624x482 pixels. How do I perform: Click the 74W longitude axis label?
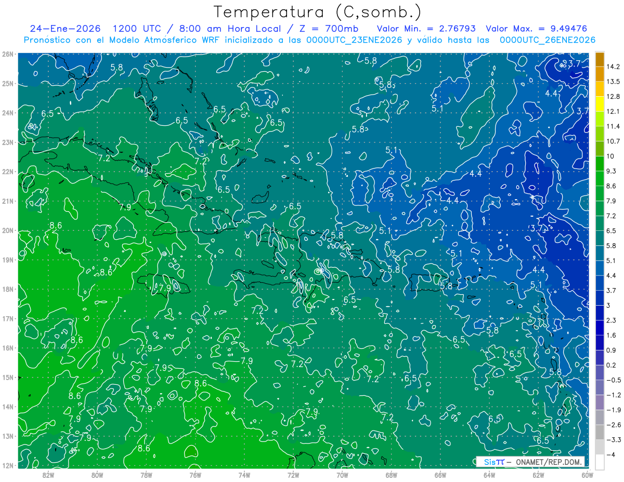(x=244, y=475)
